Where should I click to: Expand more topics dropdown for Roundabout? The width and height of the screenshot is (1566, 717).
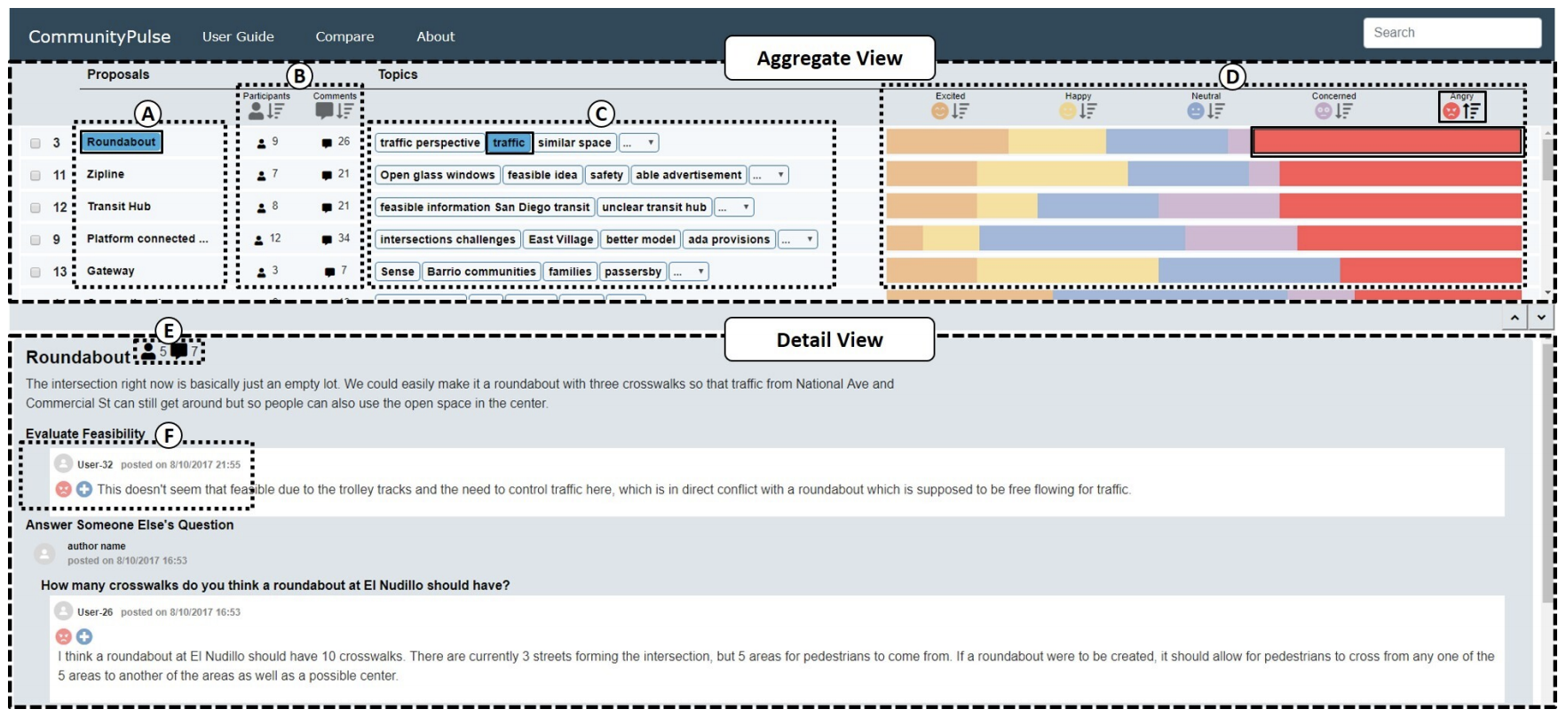pyautogui.click(x=639, y=143)
